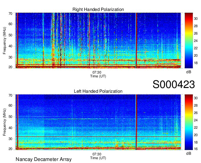Click the "Left Handed Polarization" plot title
The height and width of the screenshot is (163, 201).
click(98, 91)
